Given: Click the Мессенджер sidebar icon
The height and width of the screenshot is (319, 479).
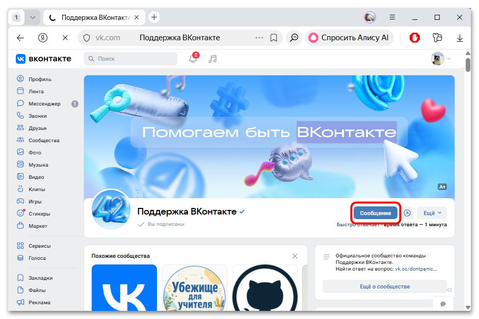Looking at the screenshot, I should tap(20, 103).
